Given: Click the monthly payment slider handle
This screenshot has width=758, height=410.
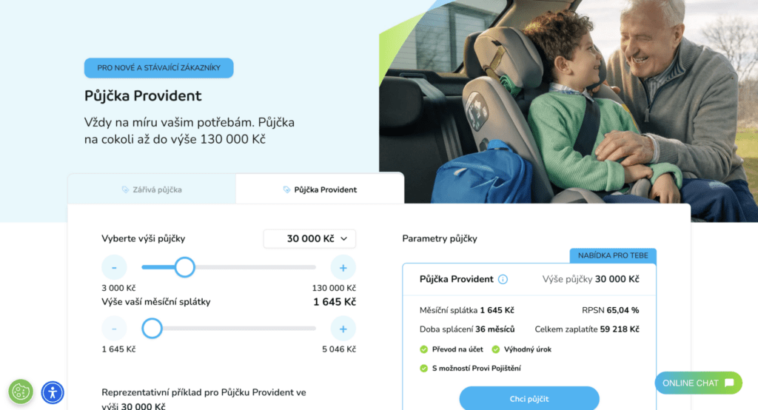Looking at the screenshot, I should pyautogui.click(x=152, y=329).
